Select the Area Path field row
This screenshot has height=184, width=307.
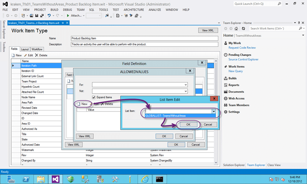pos(36,102)
